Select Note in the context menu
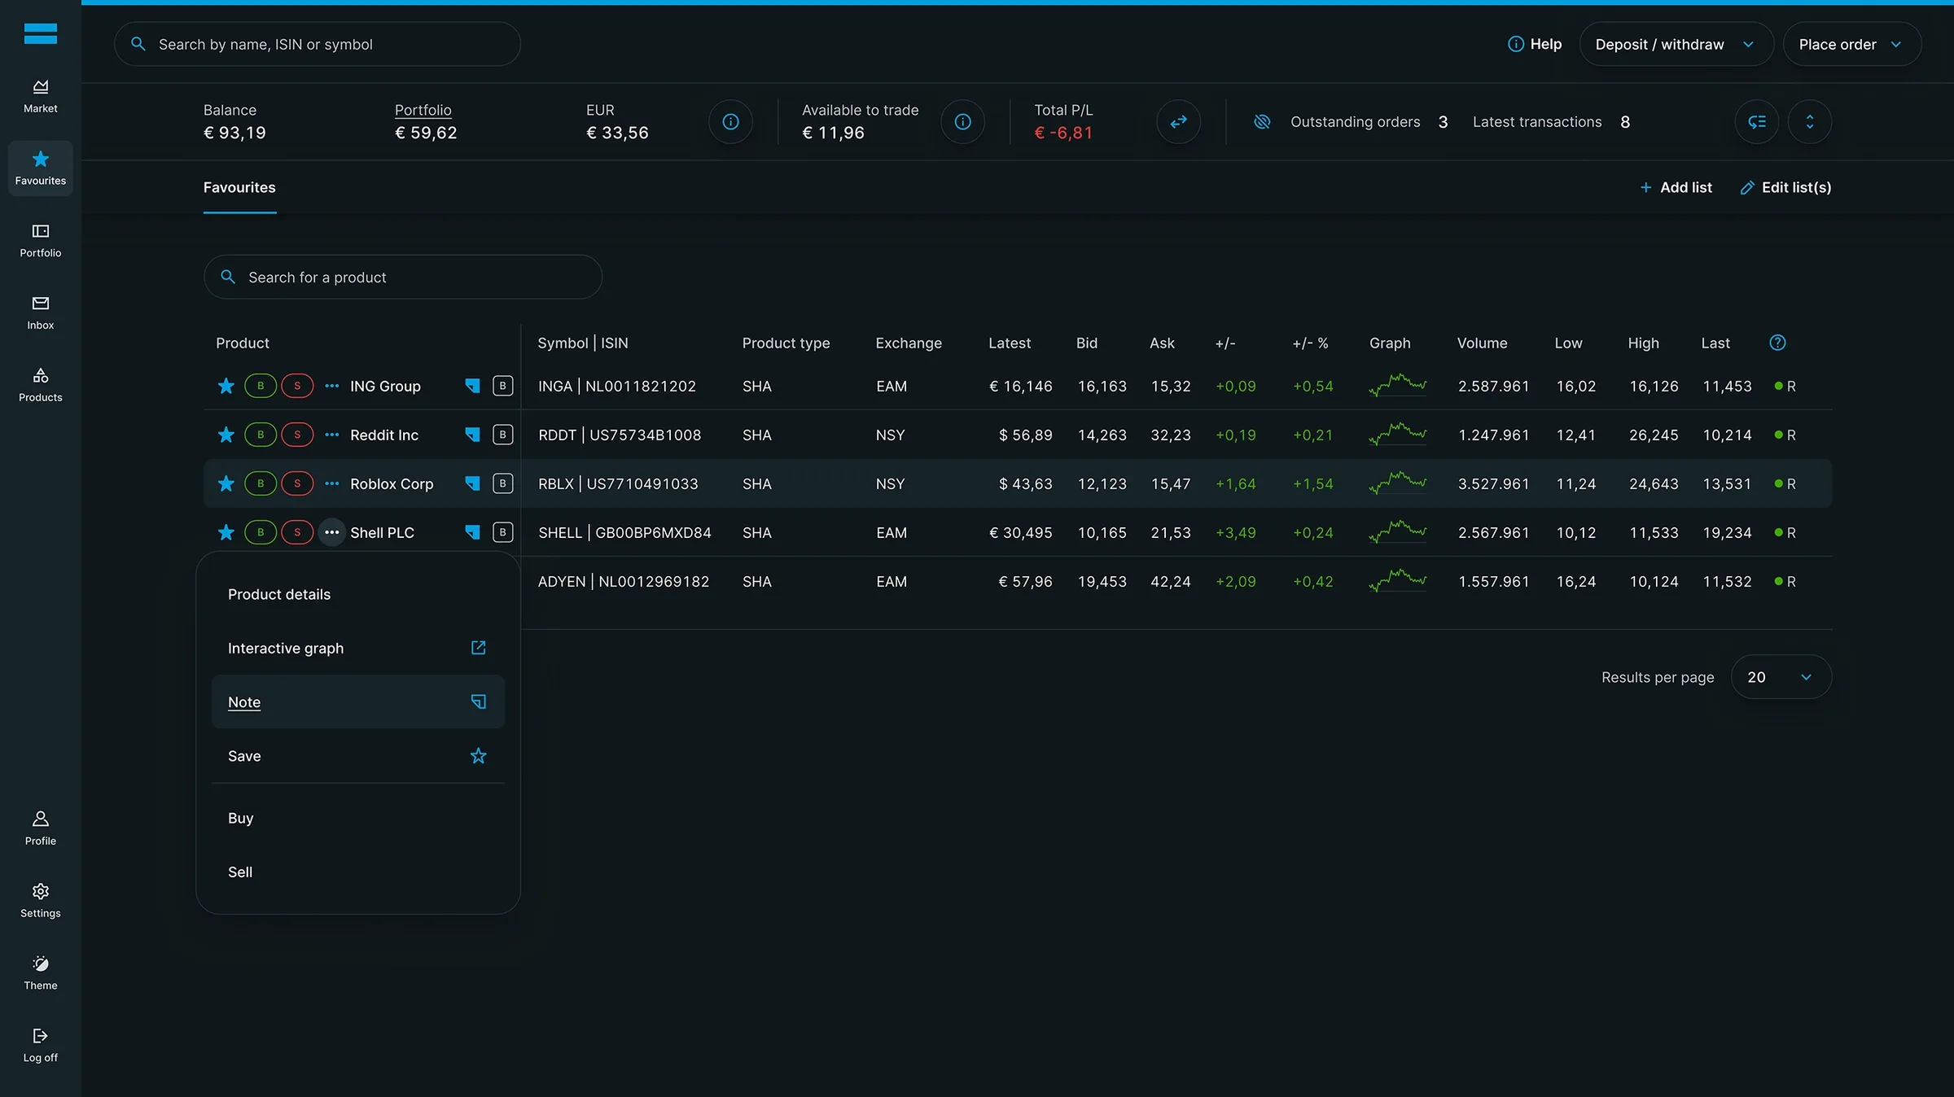The height and width of the screenshot is (1097, 1954). click(358, 701)
